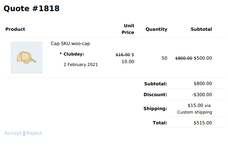Select the Quote #1818 heading

[x=32, y=9]
